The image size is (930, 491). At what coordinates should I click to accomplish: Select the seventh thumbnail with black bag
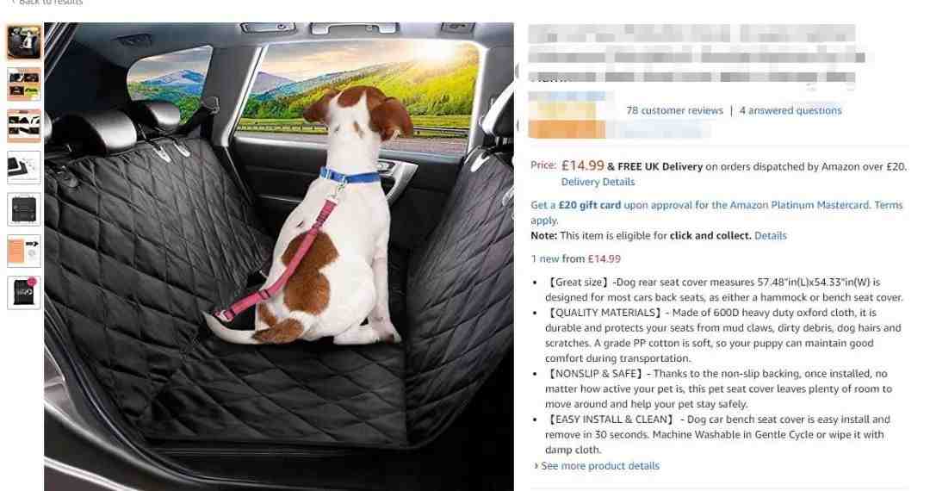click(x=24, y=292)
